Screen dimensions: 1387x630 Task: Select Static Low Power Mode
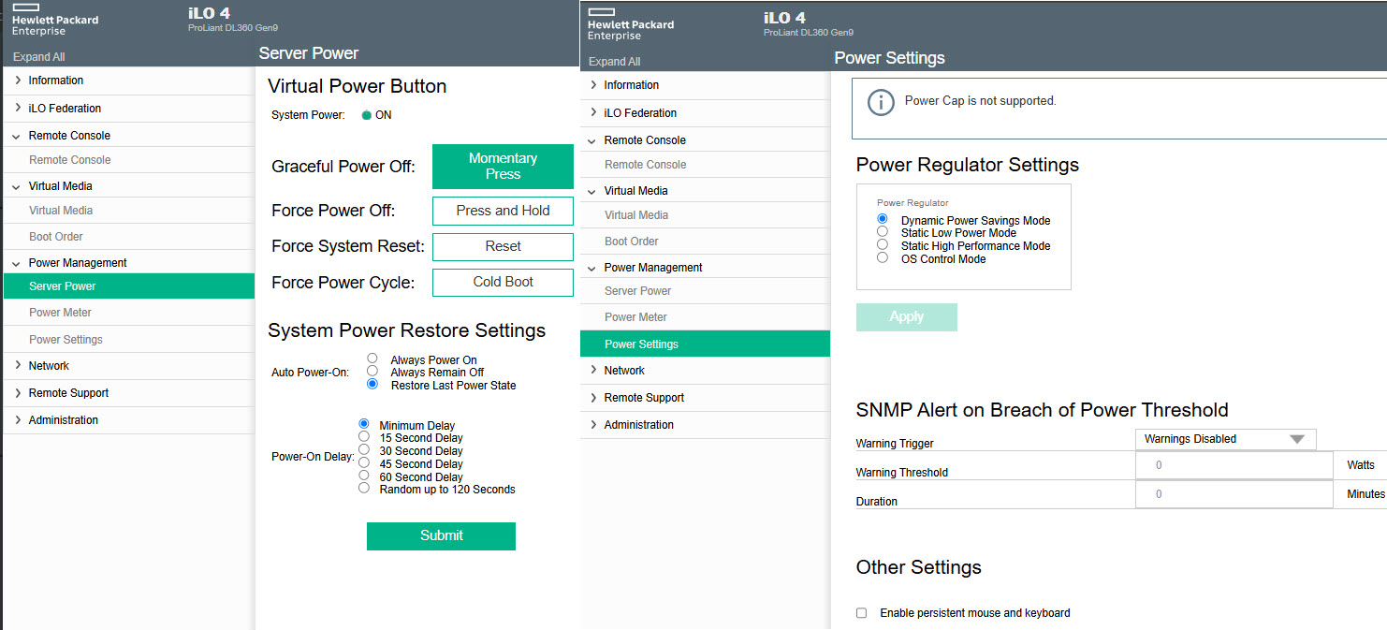[882, 231]
